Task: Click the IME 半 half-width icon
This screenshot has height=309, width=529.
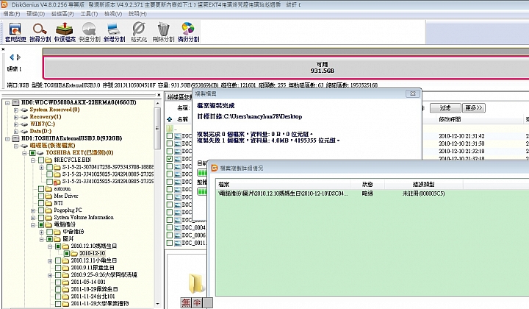Action: pyautogui.click(x=197, y=302)
